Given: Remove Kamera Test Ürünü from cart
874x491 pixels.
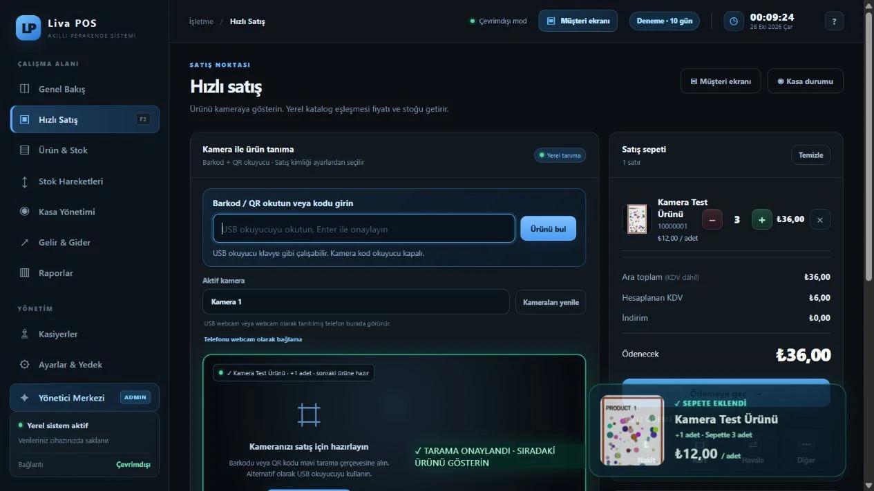Looking at the screenshot, I should (820, 219).
